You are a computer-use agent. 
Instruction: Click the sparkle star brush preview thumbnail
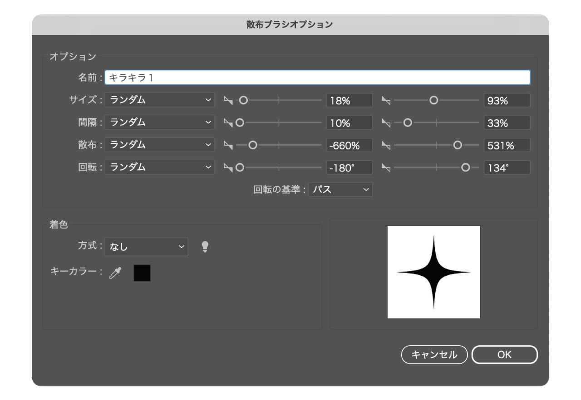click(x=433, y=272)
